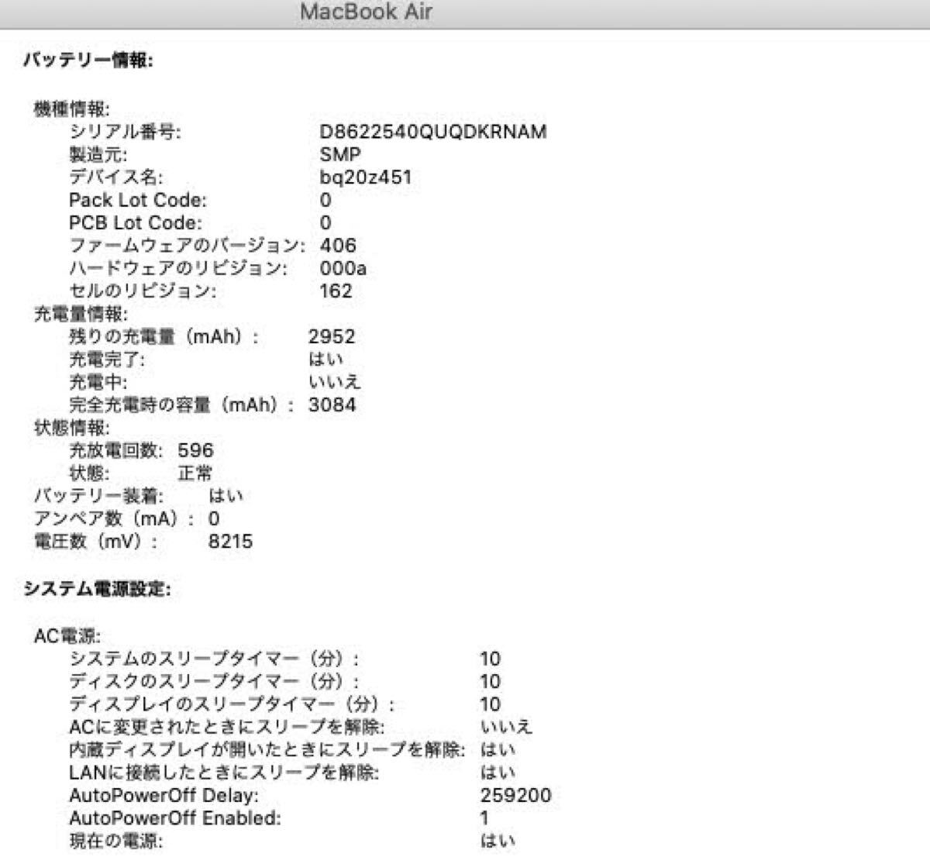Select condition value 正常
930x857 pixels.
[195, 473]
